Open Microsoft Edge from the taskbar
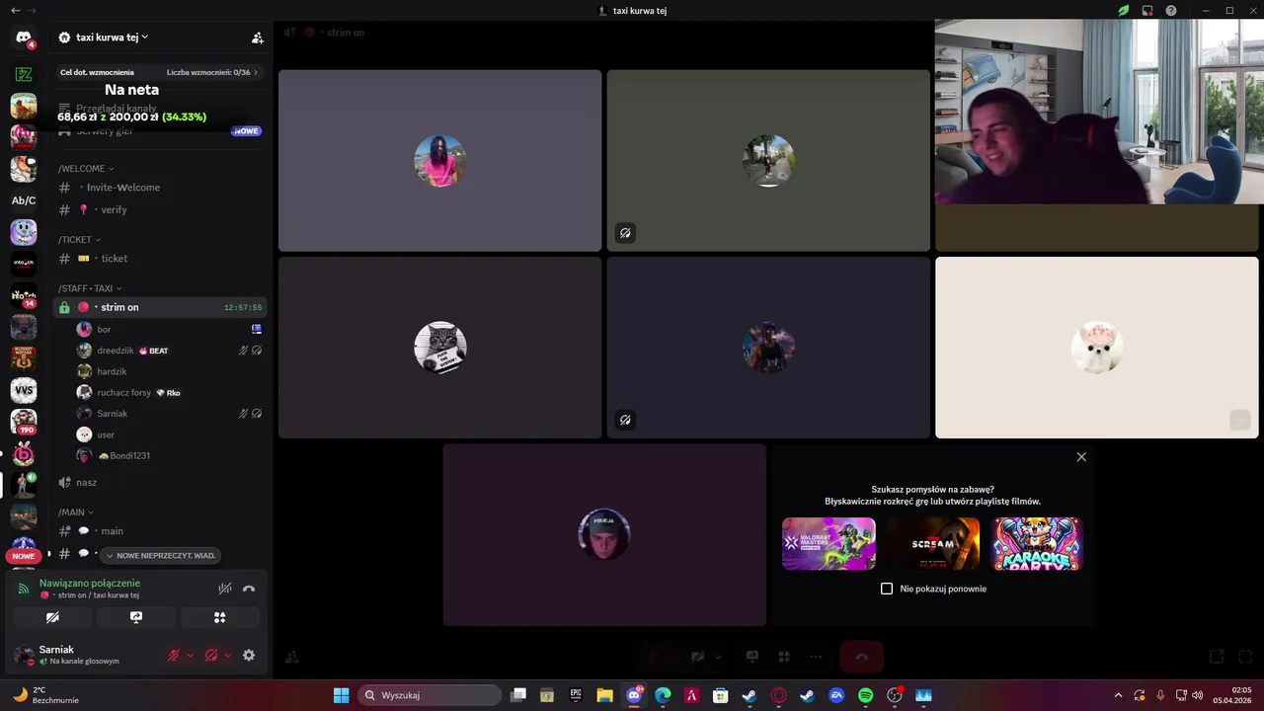The height and width of the screenshot is (711, 1264). pos(663,695)
